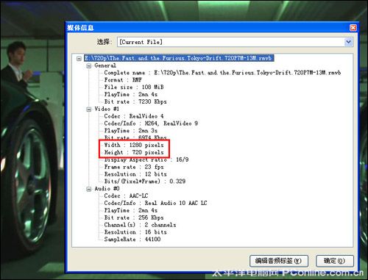Select the Codec : RealVideo 4 entry
Screen dimensions: 368x280
point(134,116)
